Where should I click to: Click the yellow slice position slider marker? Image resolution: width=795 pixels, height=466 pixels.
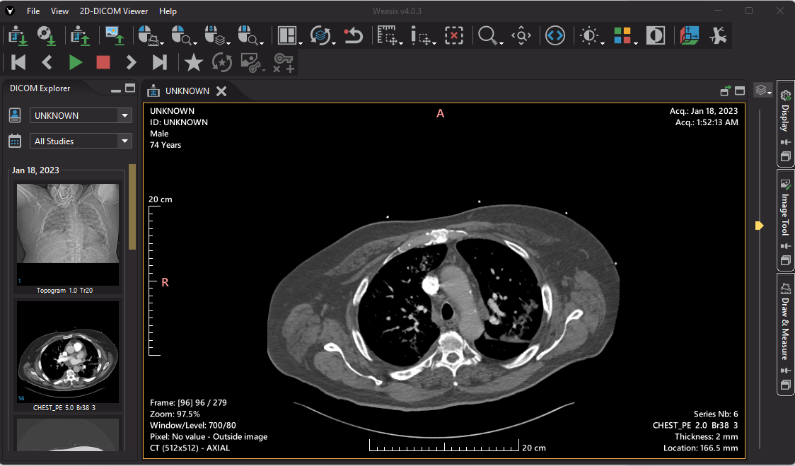(x=759, y=226)
